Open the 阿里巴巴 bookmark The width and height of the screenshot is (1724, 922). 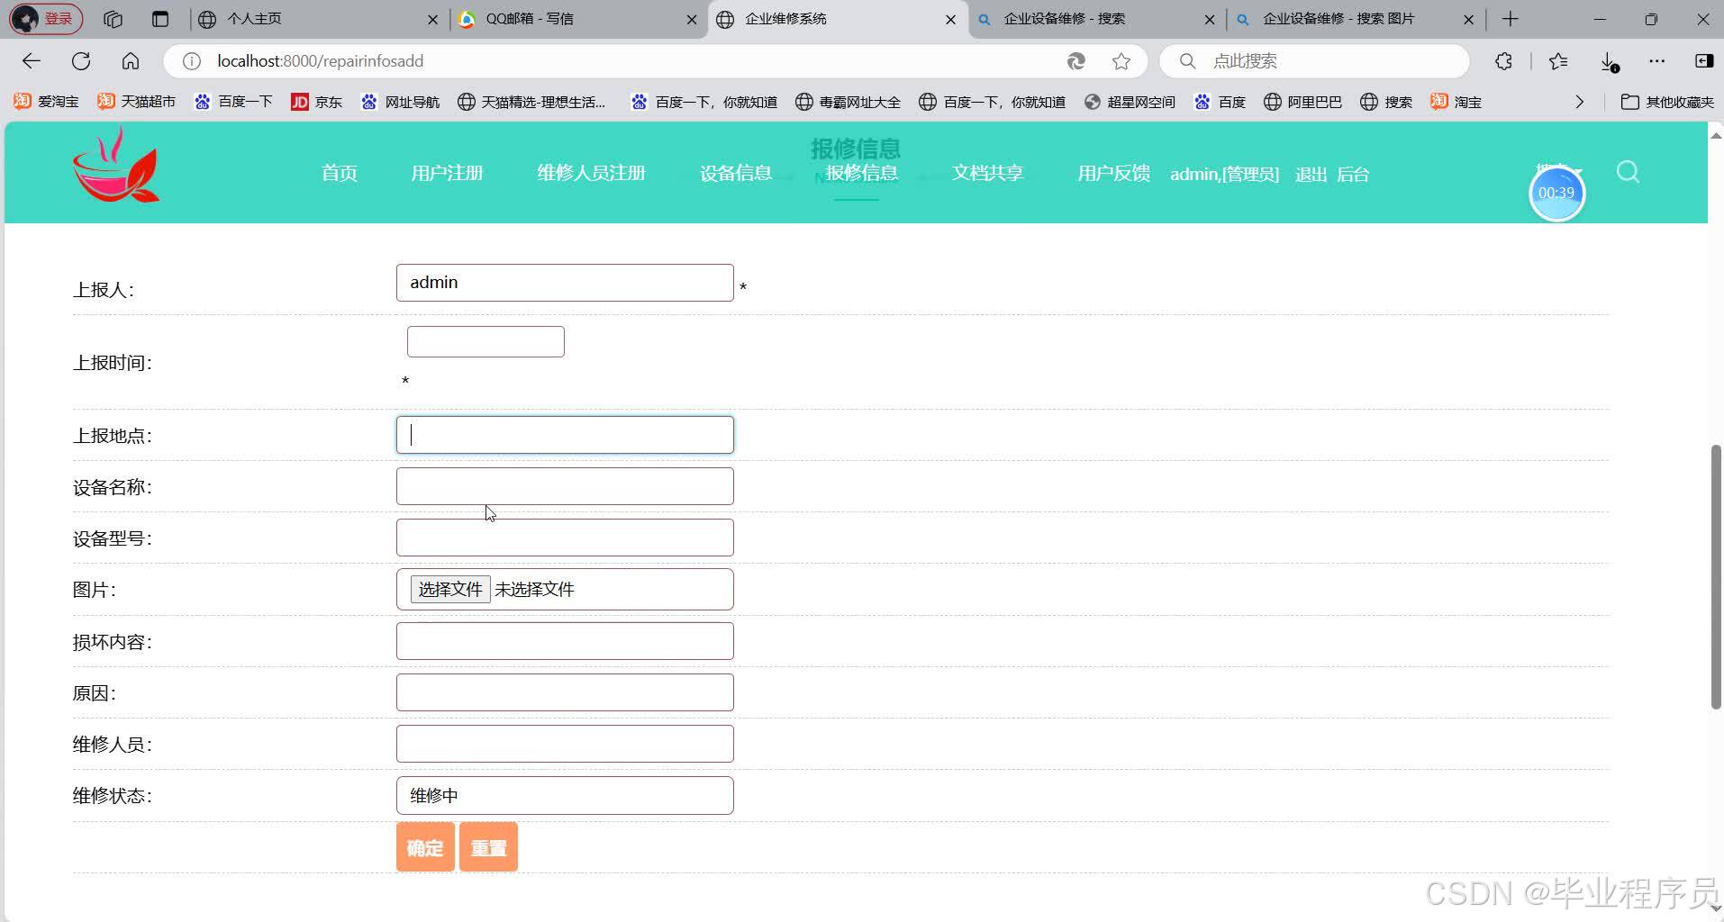click(1302, 102)
